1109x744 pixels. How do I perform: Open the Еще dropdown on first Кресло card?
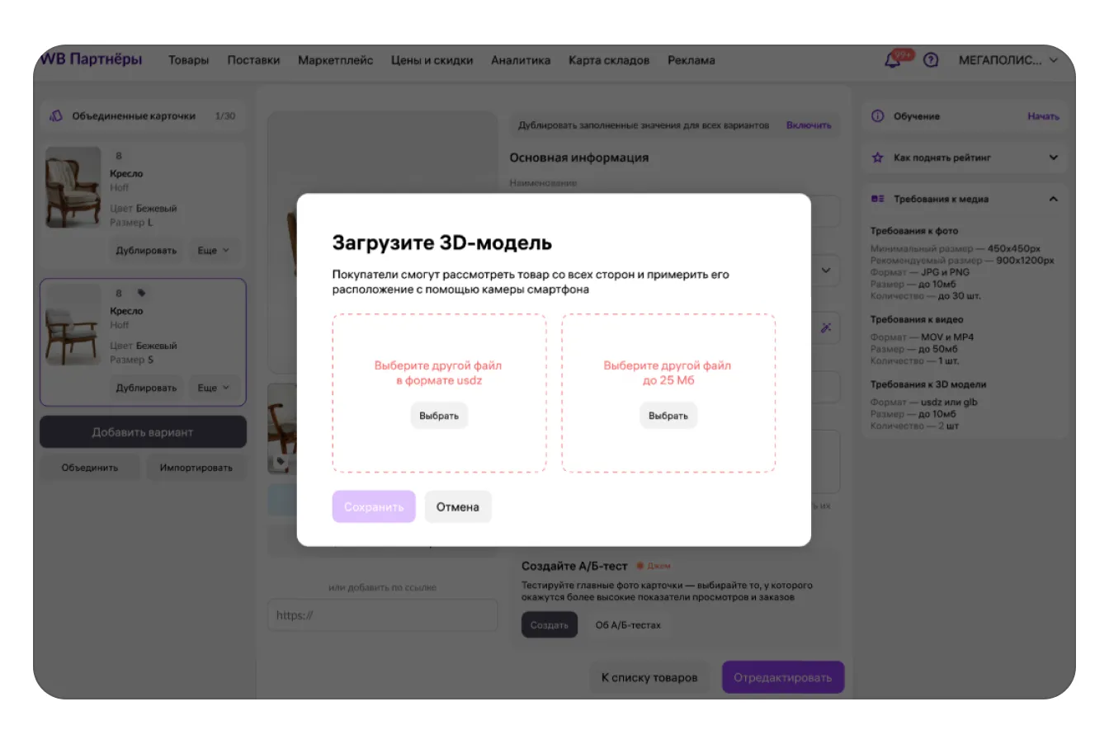click(213, 251)
